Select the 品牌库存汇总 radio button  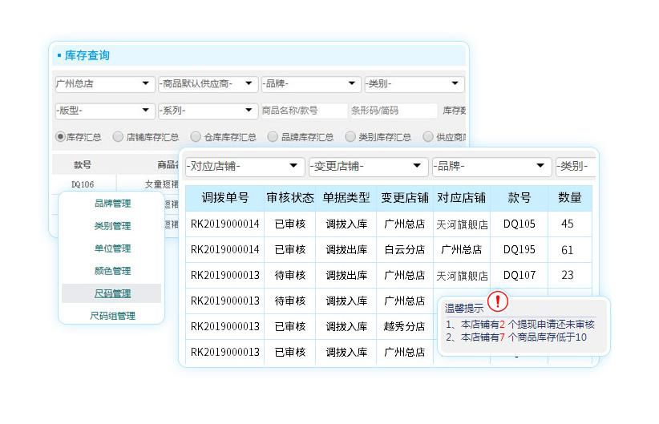pyautogui.click(x=273, y=136)
